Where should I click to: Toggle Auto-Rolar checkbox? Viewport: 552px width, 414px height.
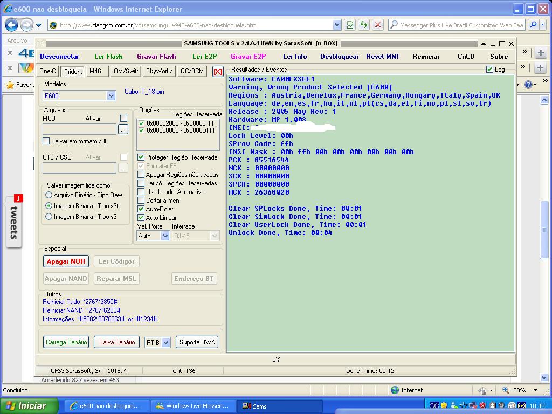pos(141,209)
